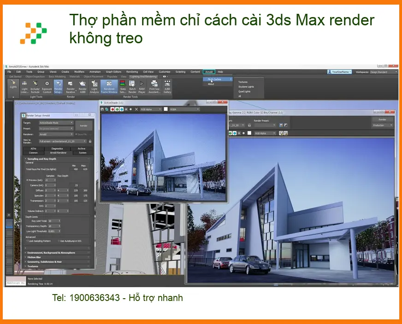Image resolution: width=402 pixels, height=324 pixels.
Task: Toggle the Preview (AA) checkbox
Action: point(27,180)
